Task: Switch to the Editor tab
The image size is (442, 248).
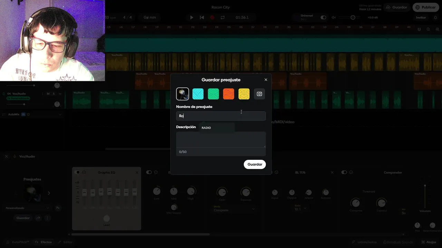Action: click(x=65, y=242)
